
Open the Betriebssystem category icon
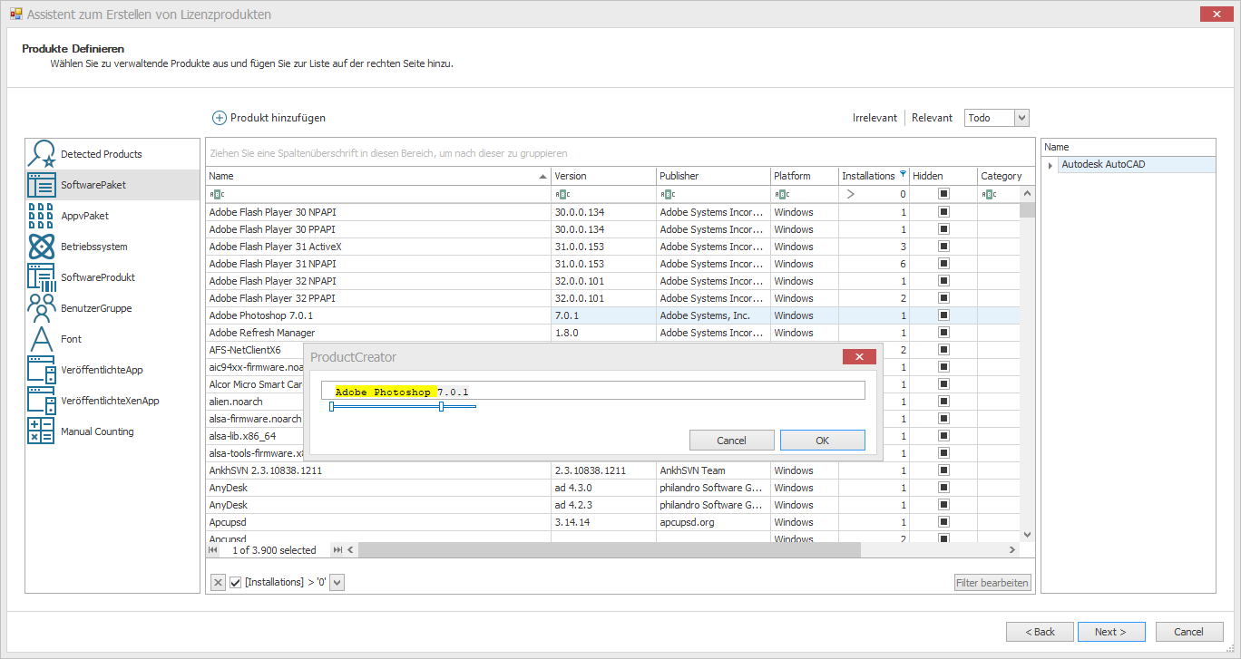point(42,247)
